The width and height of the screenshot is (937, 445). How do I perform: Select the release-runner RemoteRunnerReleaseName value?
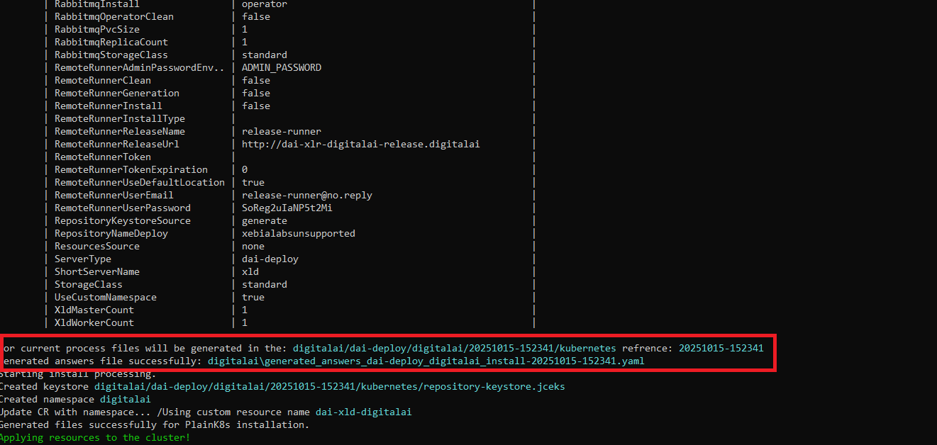click(282, 131)
